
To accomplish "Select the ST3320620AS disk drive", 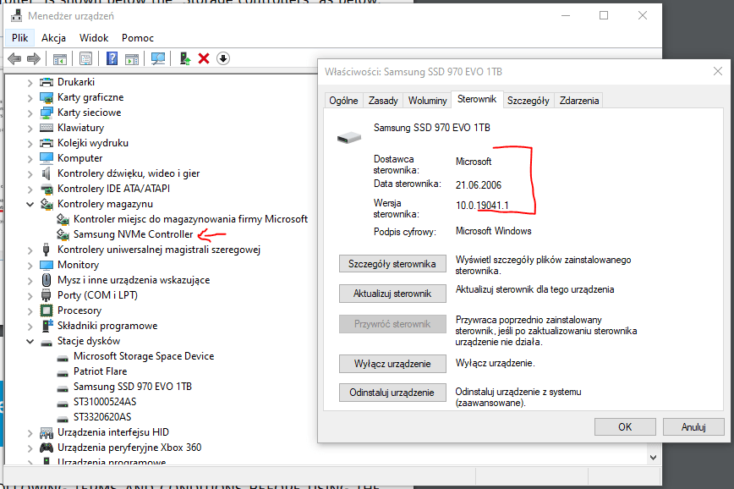I will [x=102, y=417].
